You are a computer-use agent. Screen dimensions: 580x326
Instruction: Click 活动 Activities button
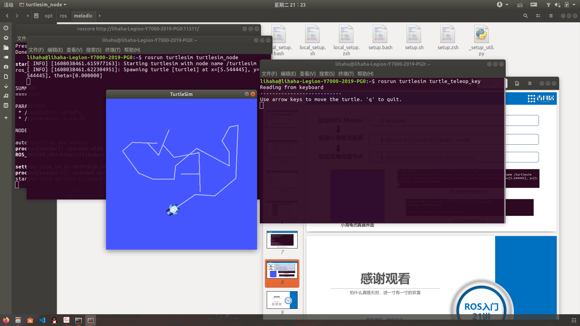tap(8, 5)
